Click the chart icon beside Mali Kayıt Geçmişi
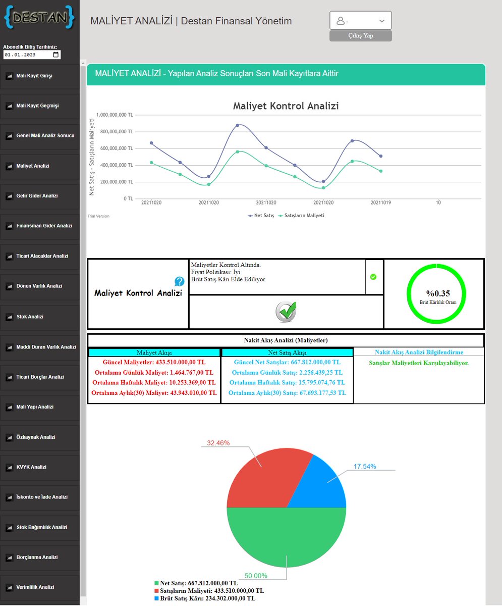This screenshot has width=502, height=606. 9,106
